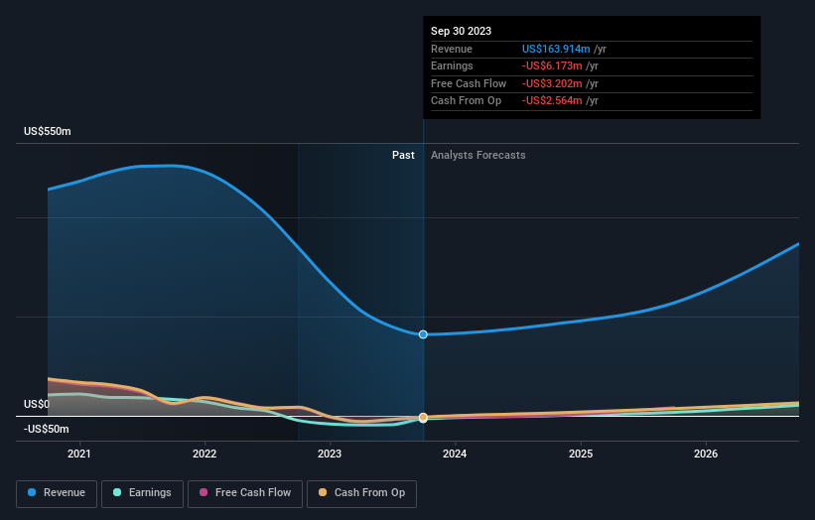Click the orange Cash From Op data marker
Viewport: 815px width, 520px height.
tap(423, 418)
